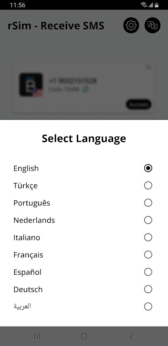Tap the copy code icon
The width and height of the screenshot is (168, 346).
[x=86, y=90]
